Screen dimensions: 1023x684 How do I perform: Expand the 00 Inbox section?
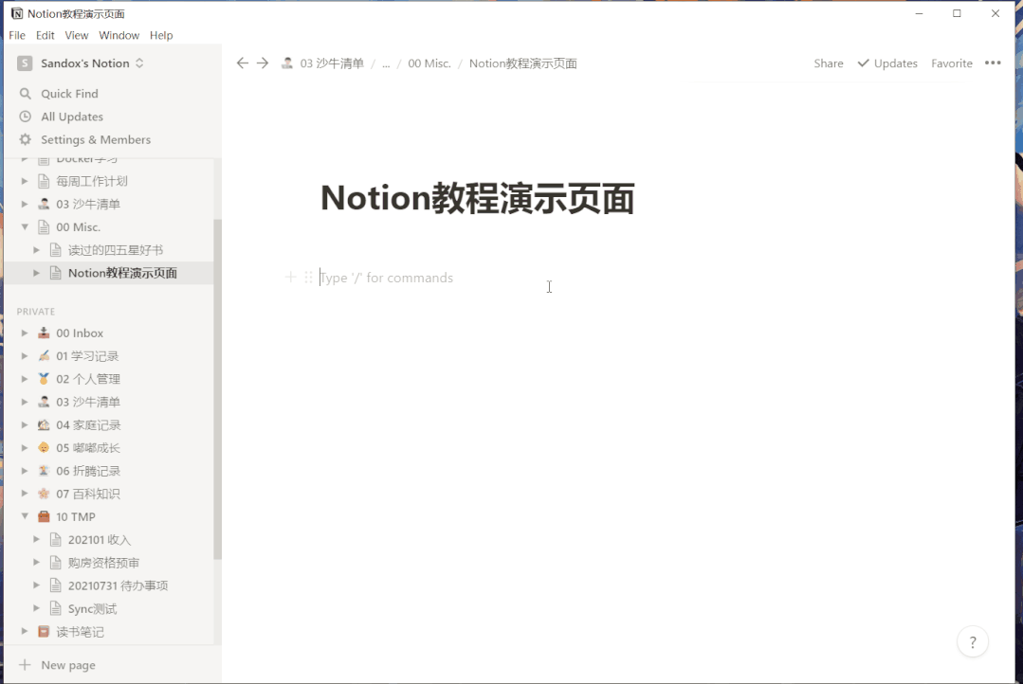click(25, 333)
